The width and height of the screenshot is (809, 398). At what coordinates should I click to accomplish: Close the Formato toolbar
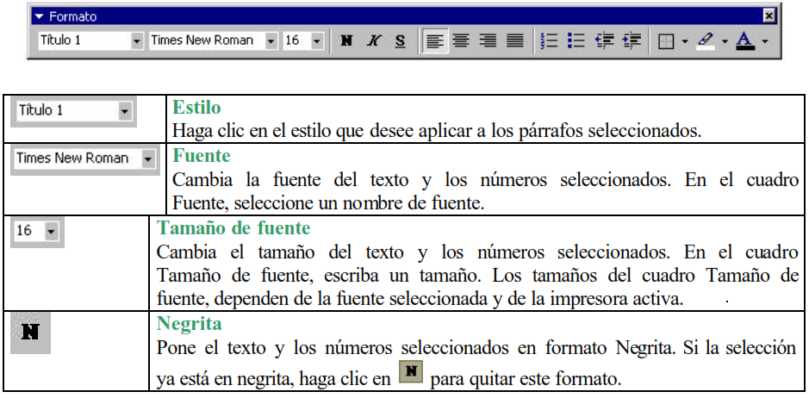[x=769, y=16]
